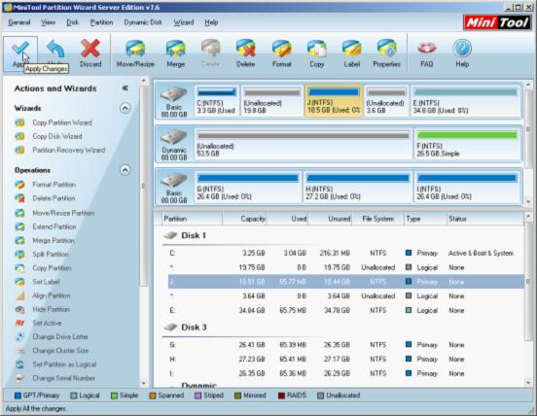The height and width of the screenshot is (416, 537).
Task: Click Align Partition icon in sidebar
Action: [x=19, y=295]
